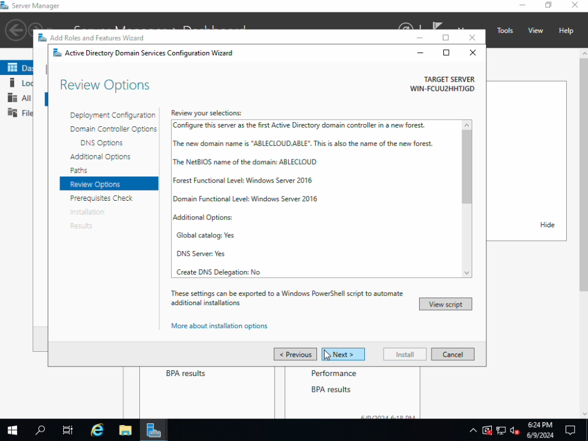Open View menu in Server Manager

point(535,31)
